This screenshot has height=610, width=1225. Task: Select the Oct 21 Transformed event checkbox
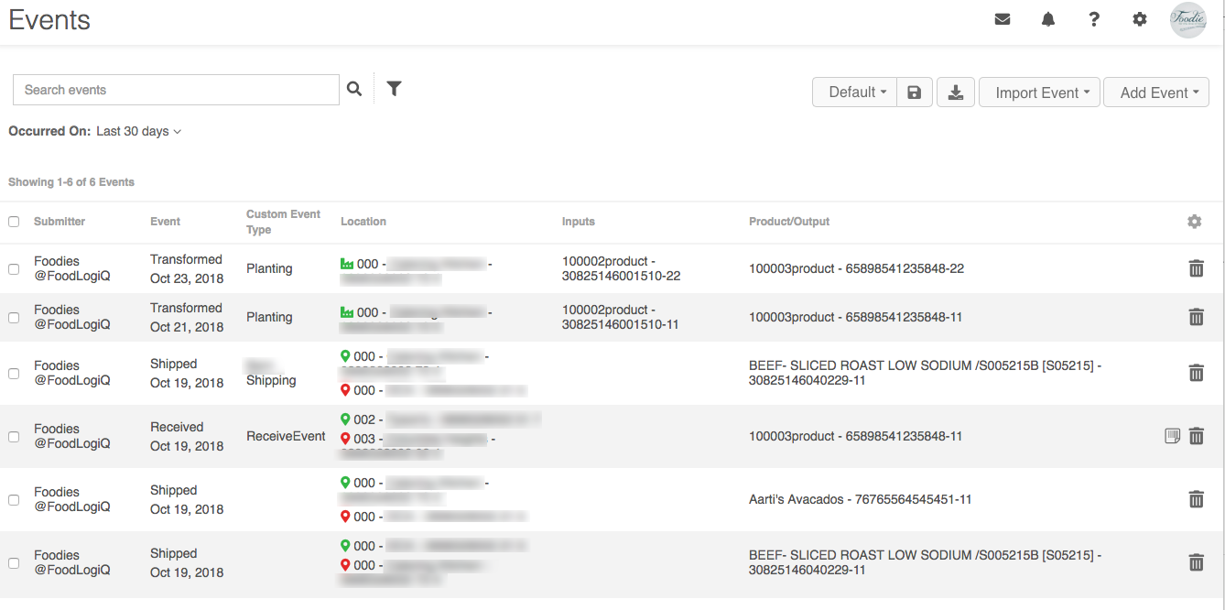[14, 318]
